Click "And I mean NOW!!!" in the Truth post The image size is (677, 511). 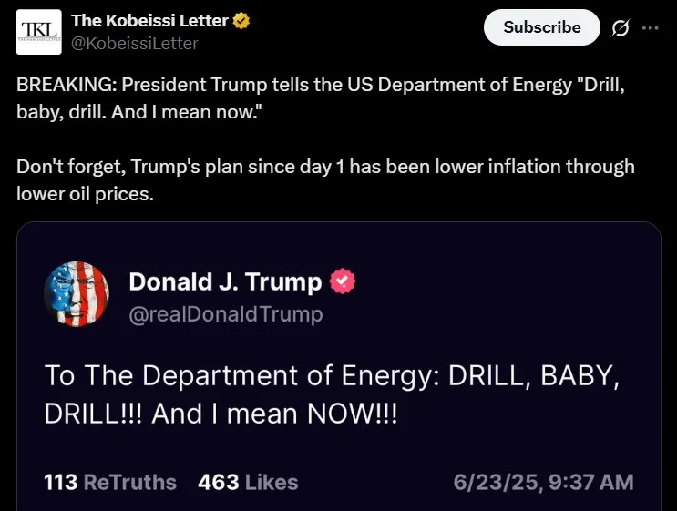[x=275, y=413]
